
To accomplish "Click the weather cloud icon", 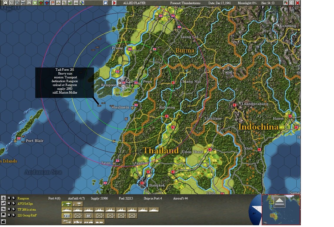I will coord(105,3).
